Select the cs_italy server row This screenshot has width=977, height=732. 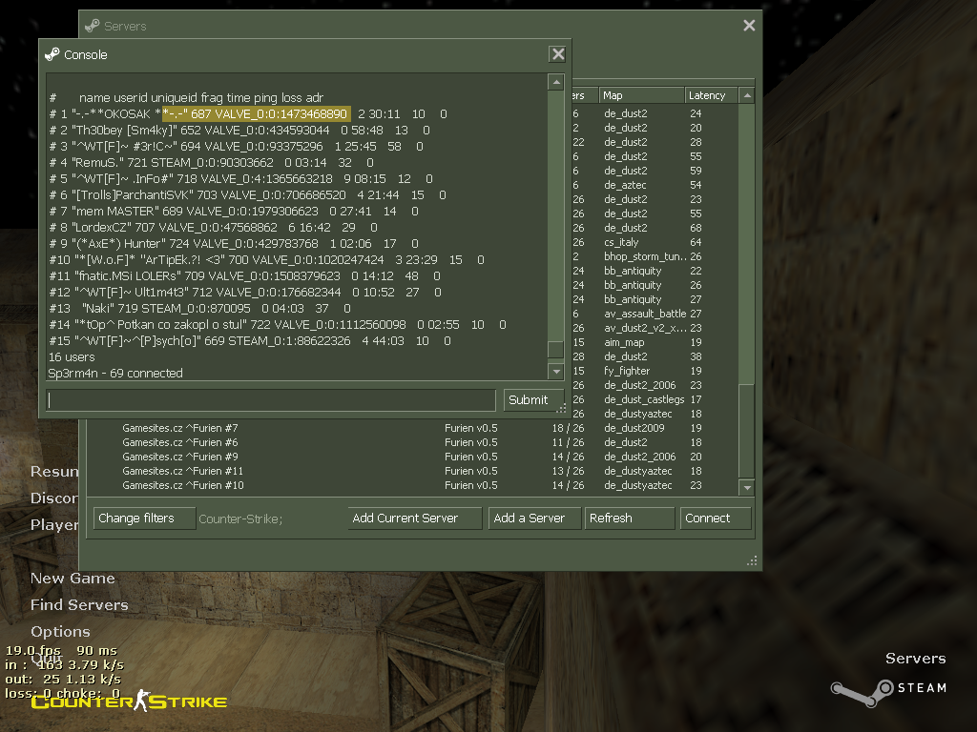coord(655,242)
